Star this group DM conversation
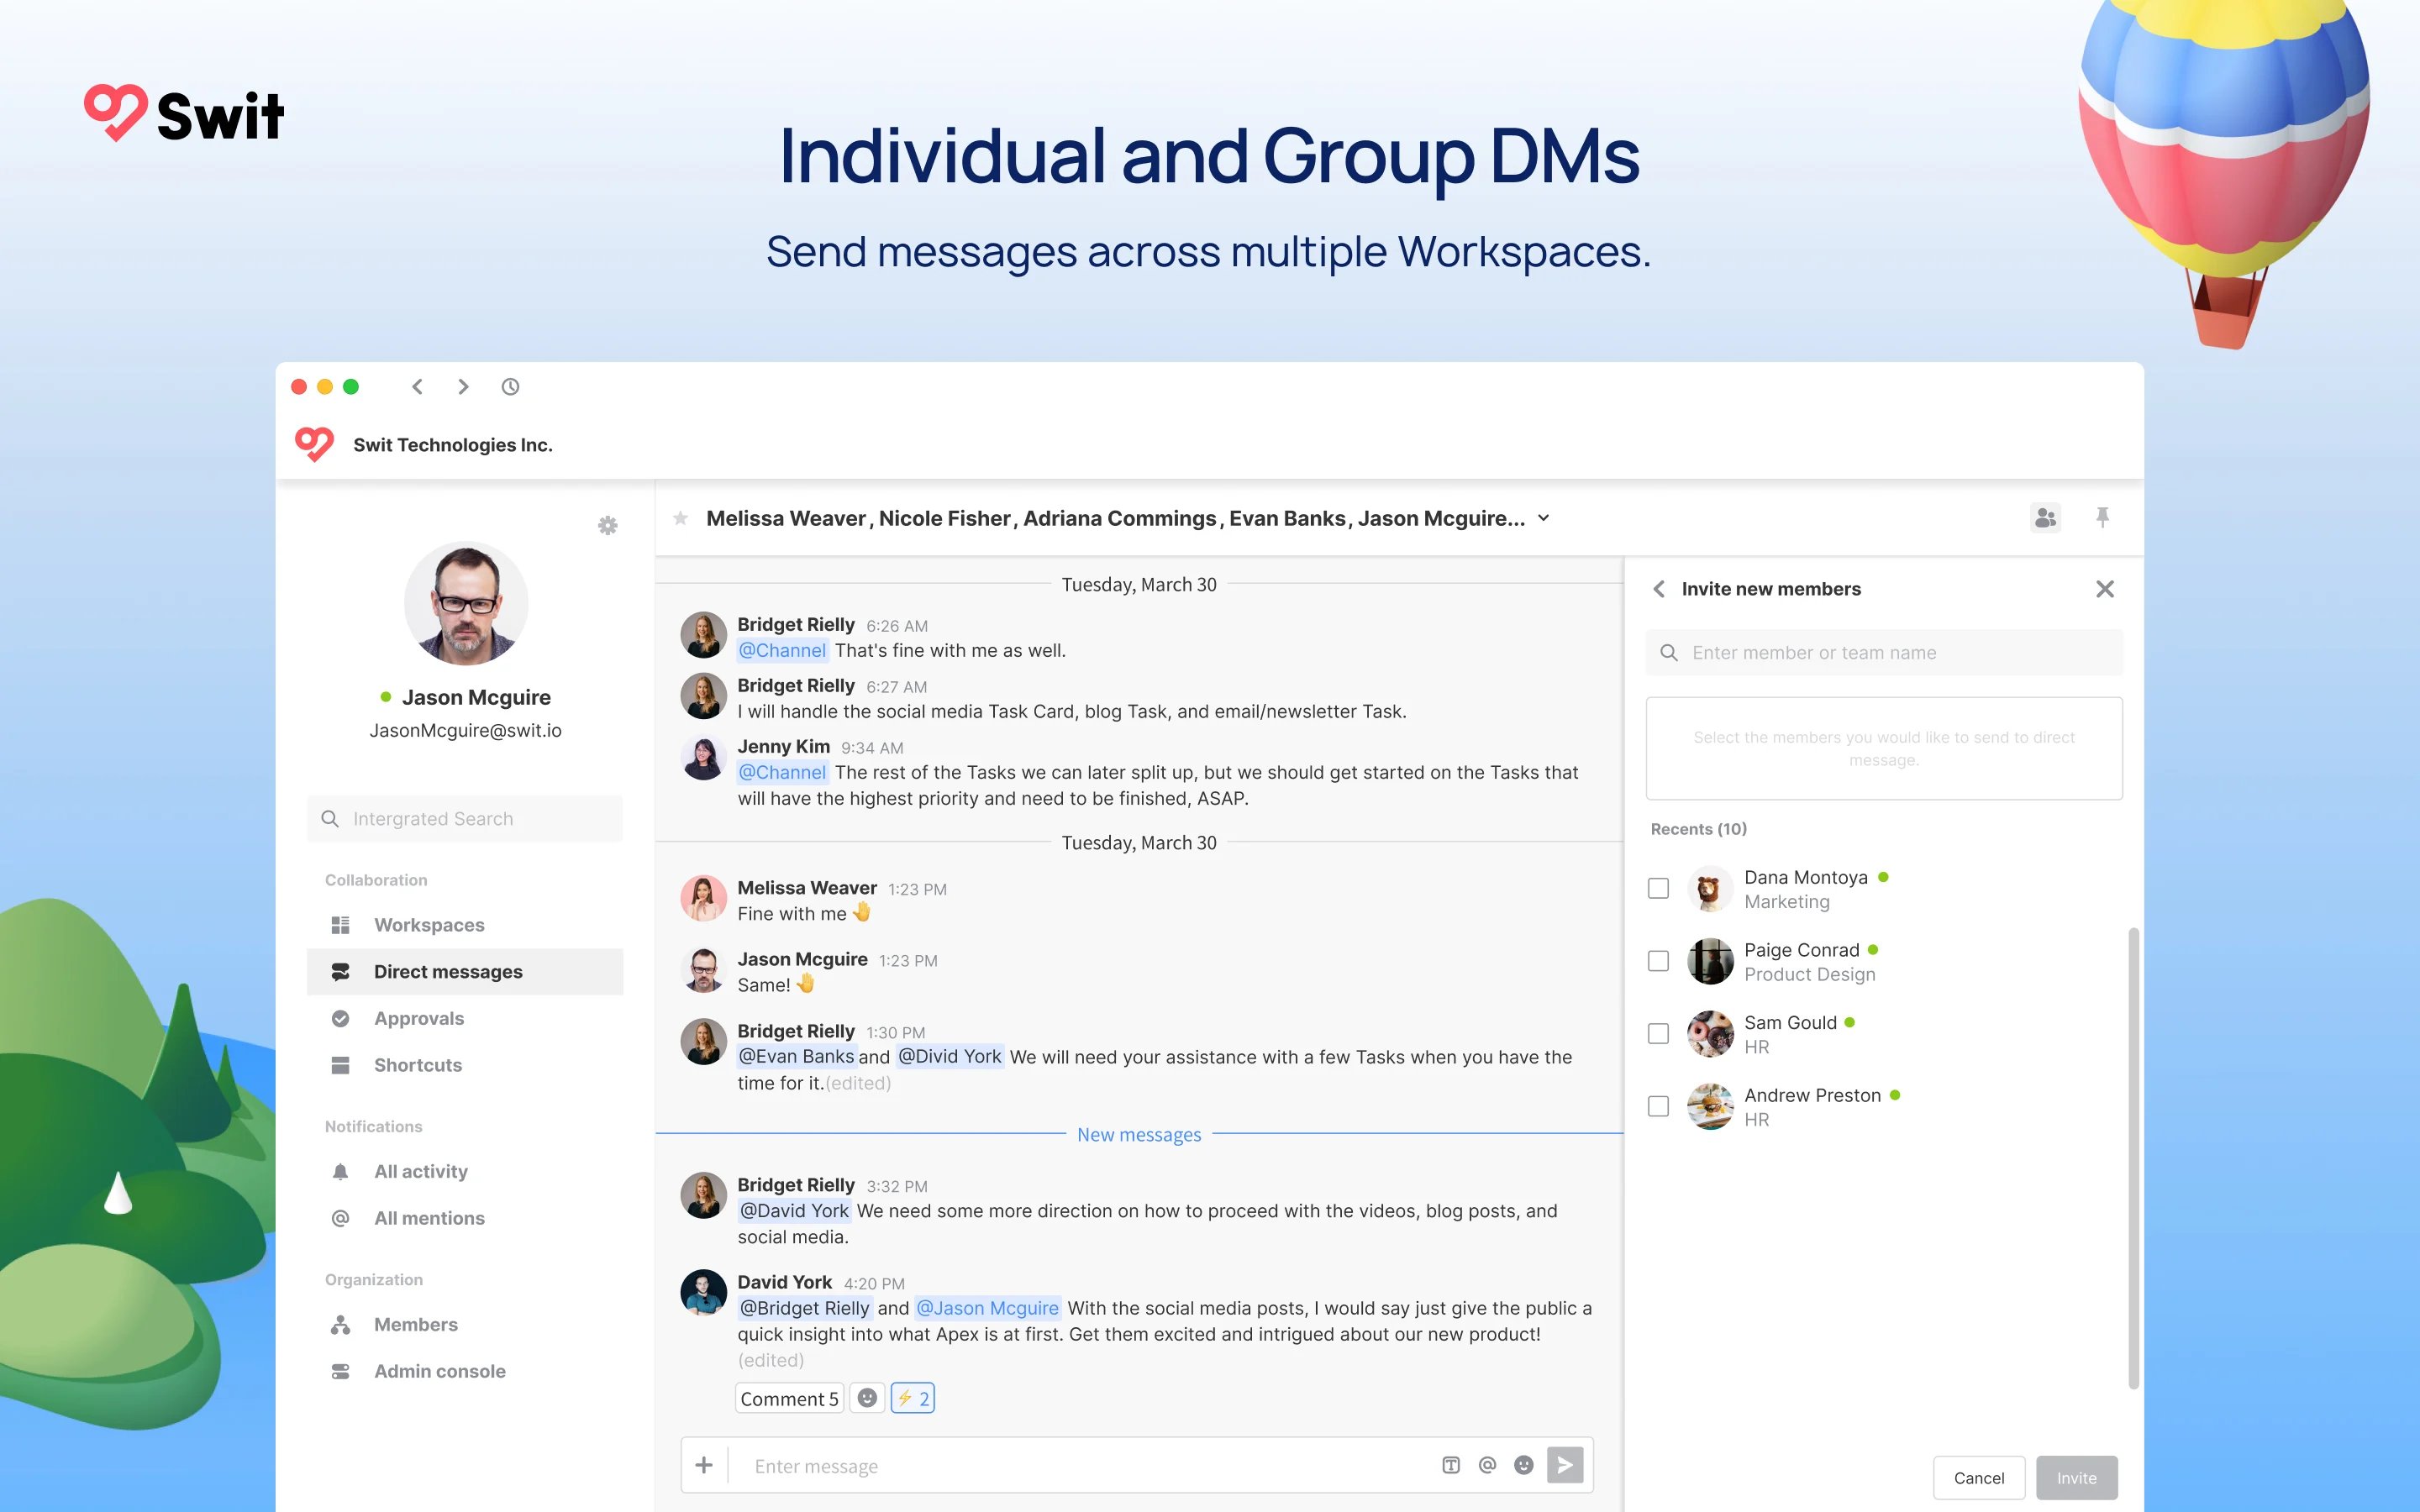This screenshot has height=1512, width=2420. [680, 518]
